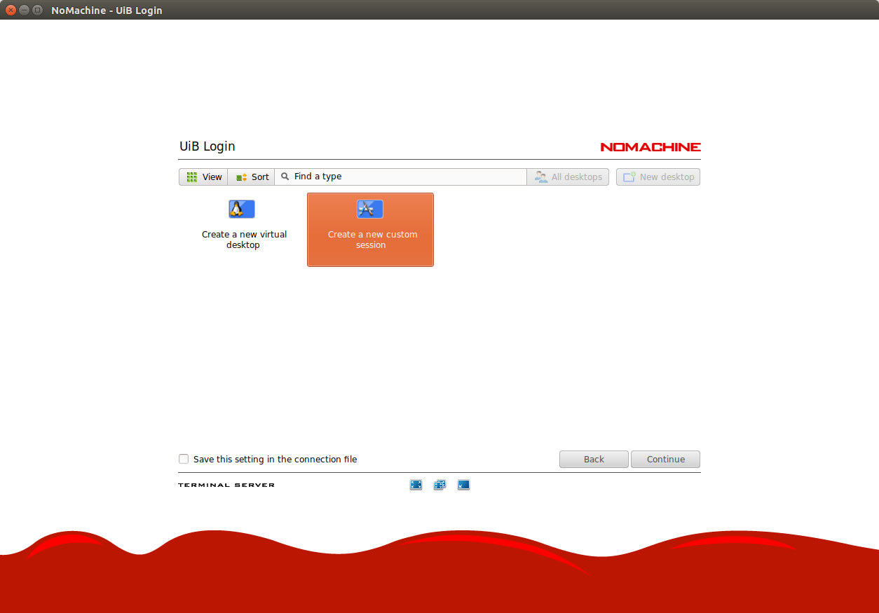
Task: Click the shrink window icon
Action: tap(463, 485)
